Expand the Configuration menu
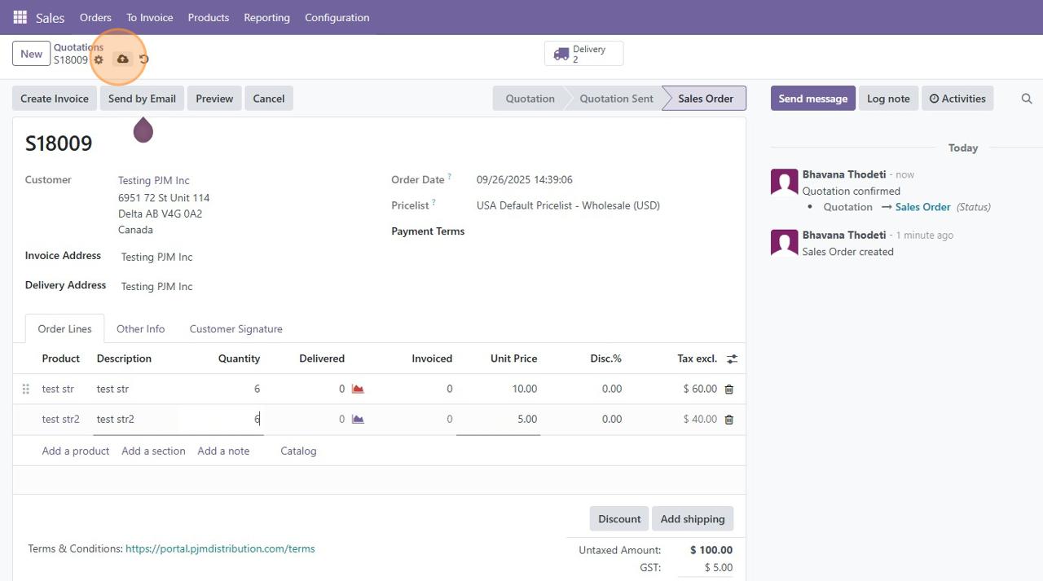Screen dimensions: 1043x581 coord(337,17)
